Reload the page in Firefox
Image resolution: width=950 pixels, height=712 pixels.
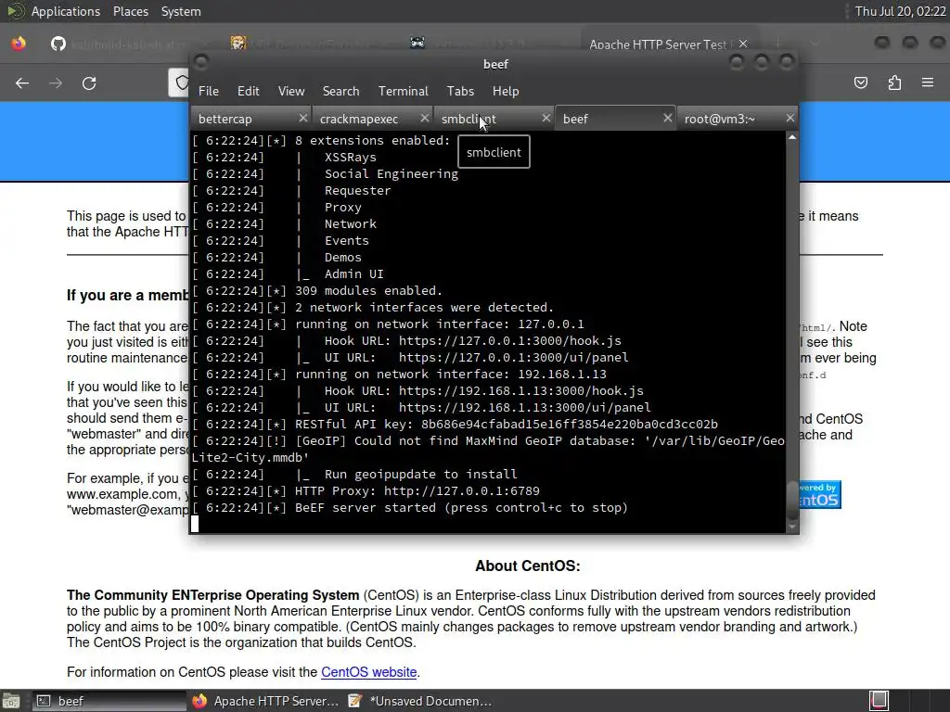tap(89, 83)
